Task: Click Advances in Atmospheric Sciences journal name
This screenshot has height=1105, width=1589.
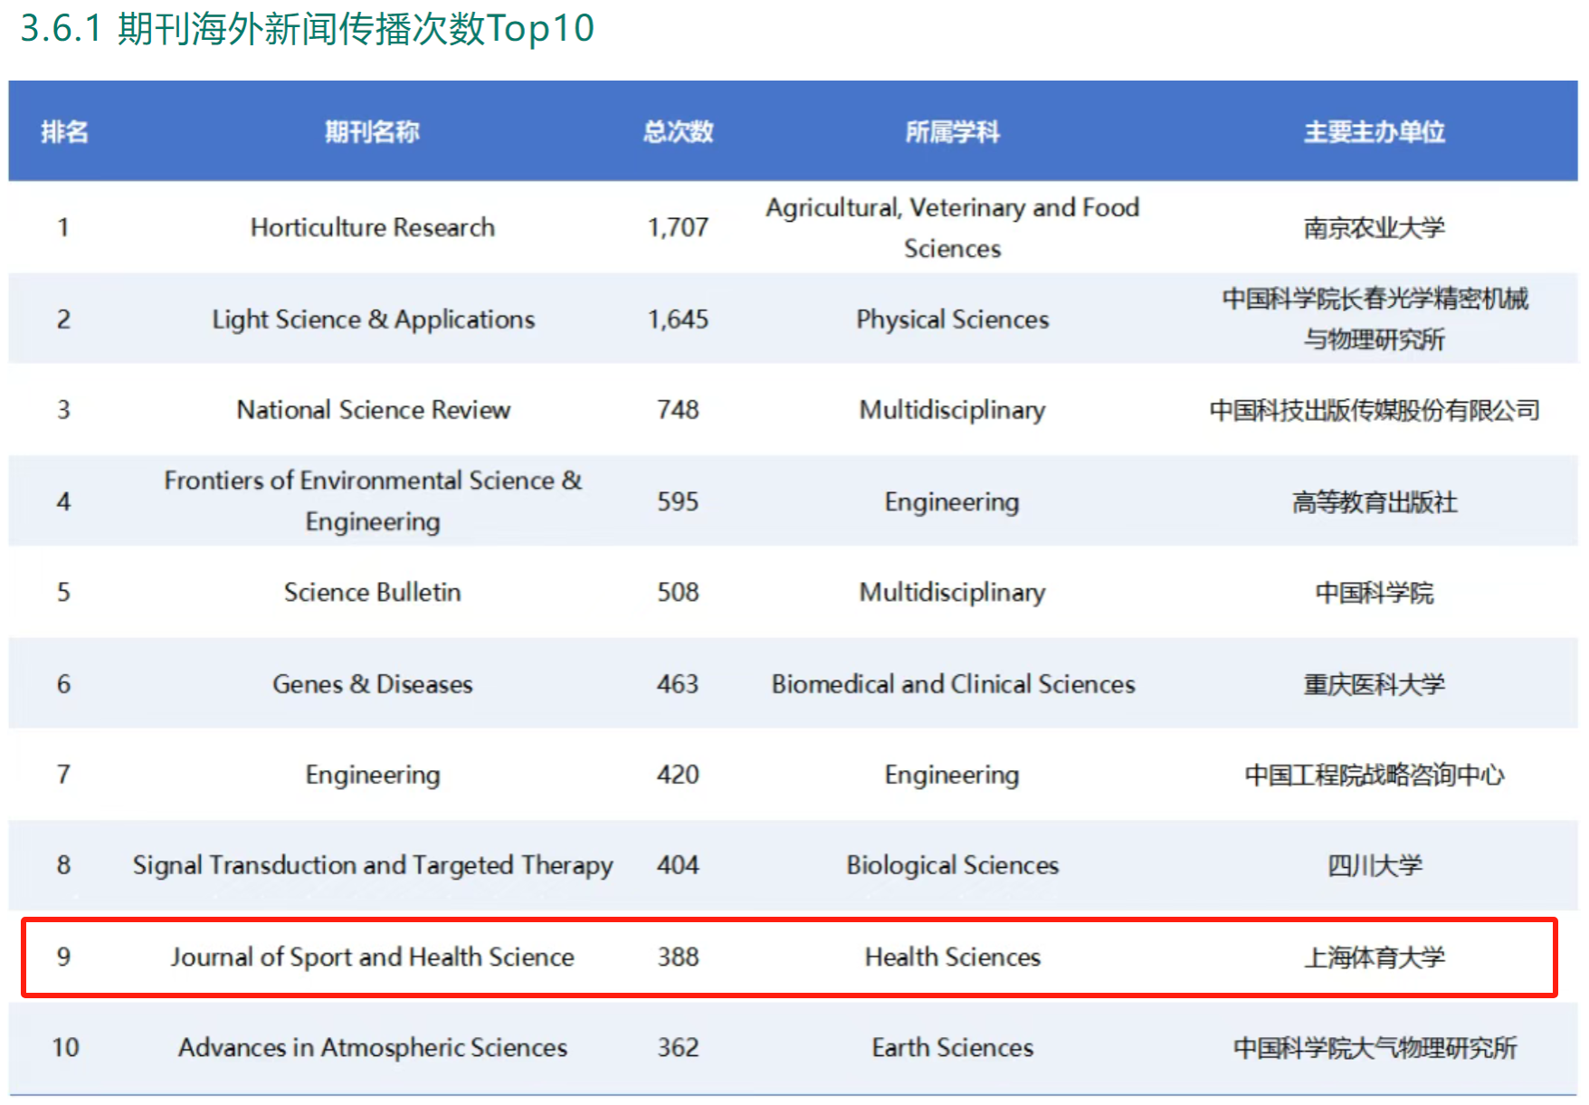Action: [372, 1047]
